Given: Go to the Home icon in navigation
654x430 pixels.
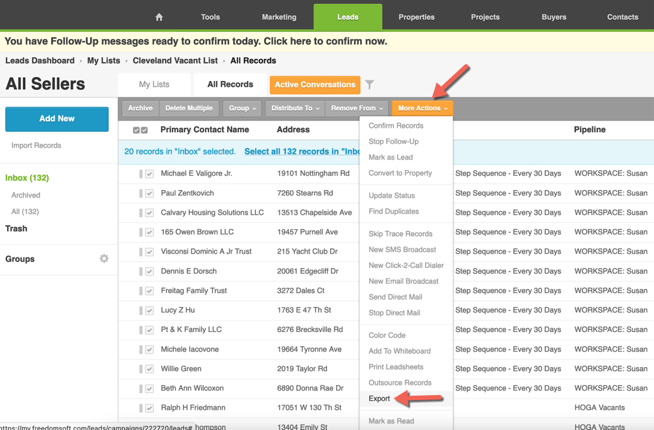Looking at the screenshot, I should point(159,17).
